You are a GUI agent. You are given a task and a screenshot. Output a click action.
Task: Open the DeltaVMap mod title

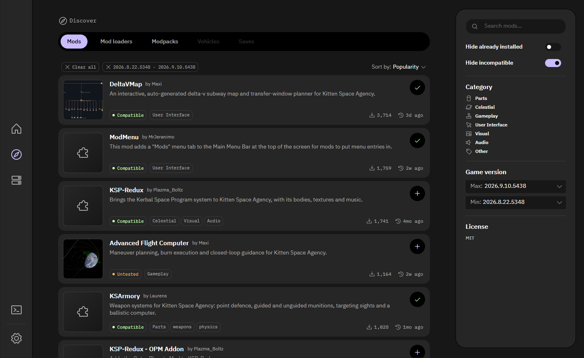click(126, 84)
